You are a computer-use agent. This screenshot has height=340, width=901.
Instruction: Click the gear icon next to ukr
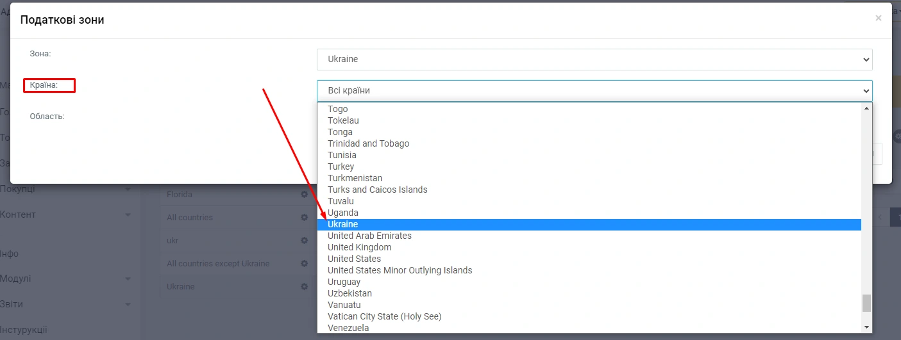(x=305, y=241)
